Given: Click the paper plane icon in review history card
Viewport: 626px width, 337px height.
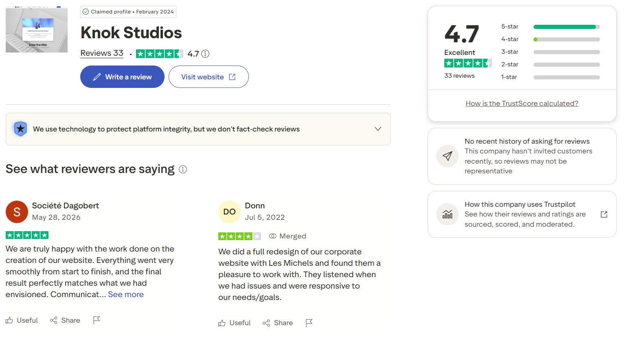Looking at the screenshot, I should point(447,156).
